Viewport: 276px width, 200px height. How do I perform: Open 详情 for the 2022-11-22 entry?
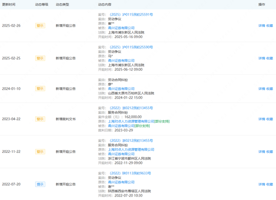coord(262,152)
